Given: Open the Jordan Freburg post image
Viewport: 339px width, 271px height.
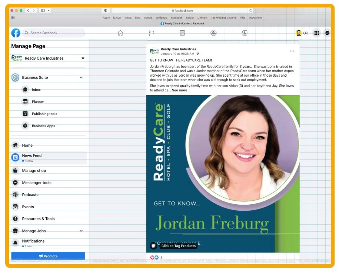Looking at the screenshot, I should tap(223, 174).
